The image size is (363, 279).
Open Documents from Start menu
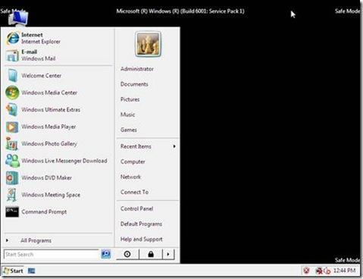[134, 84]
